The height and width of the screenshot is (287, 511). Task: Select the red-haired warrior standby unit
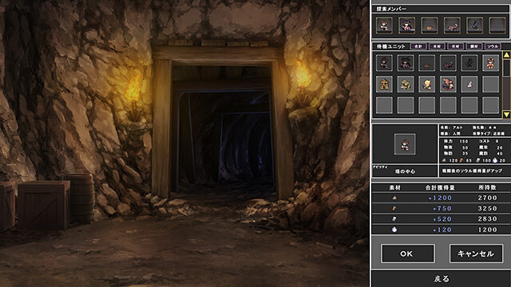tap(448, 85)
